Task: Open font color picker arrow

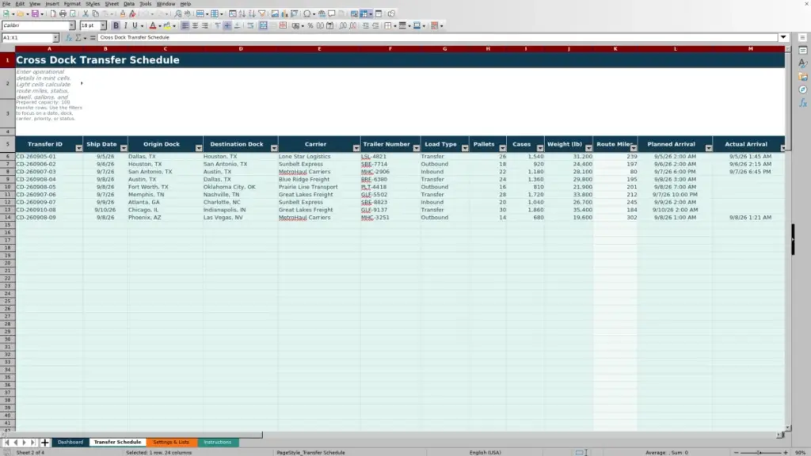Action: click(160, 26)
